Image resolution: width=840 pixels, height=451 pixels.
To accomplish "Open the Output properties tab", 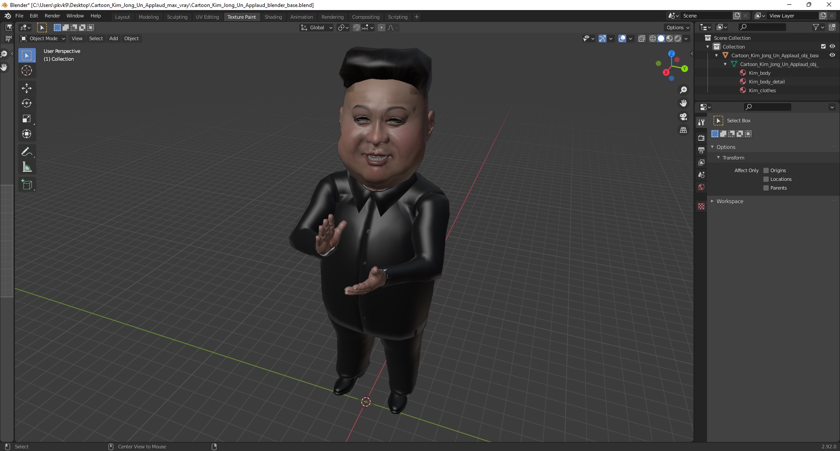I will click(701, 150).
